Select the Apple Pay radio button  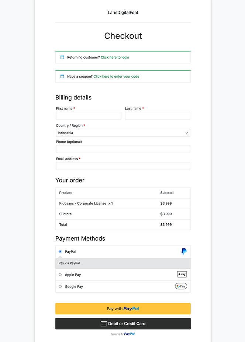coord(60,275)
